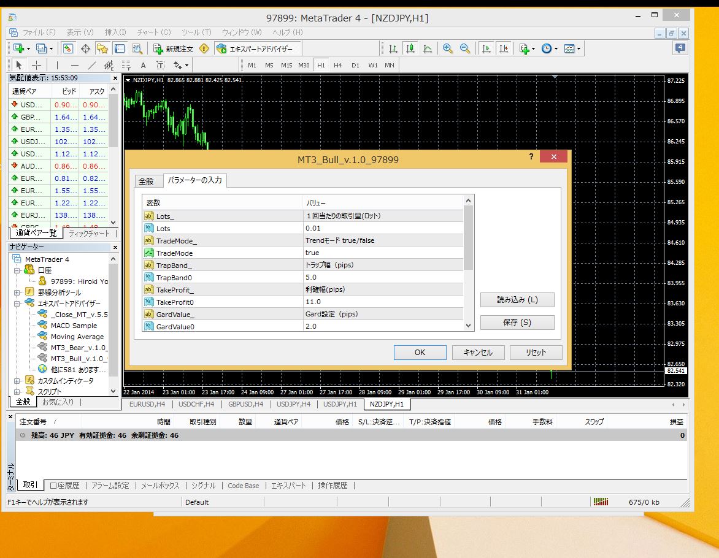The image size is (719, 558).
Task: Click the Lots value 0.01 cell
Action: click(383, 228)
